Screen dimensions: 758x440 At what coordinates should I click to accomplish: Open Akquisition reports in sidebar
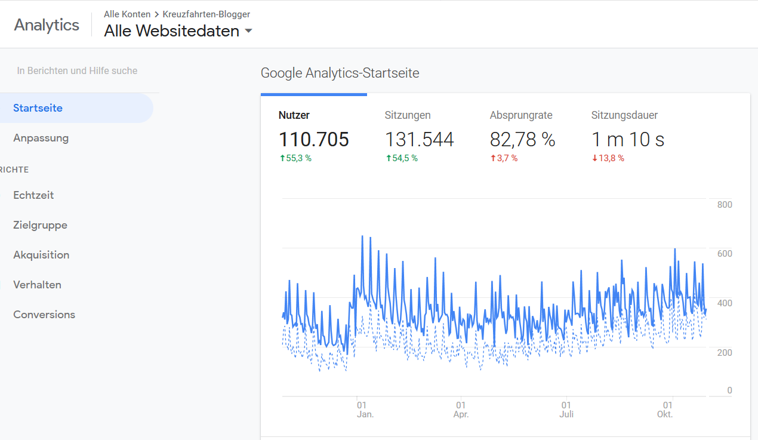[x=41, y=255]
